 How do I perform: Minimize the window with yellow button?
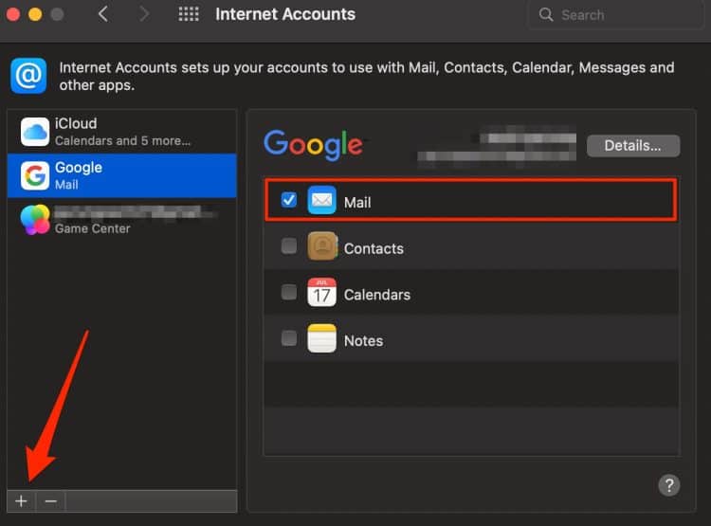tap(35, 14)
